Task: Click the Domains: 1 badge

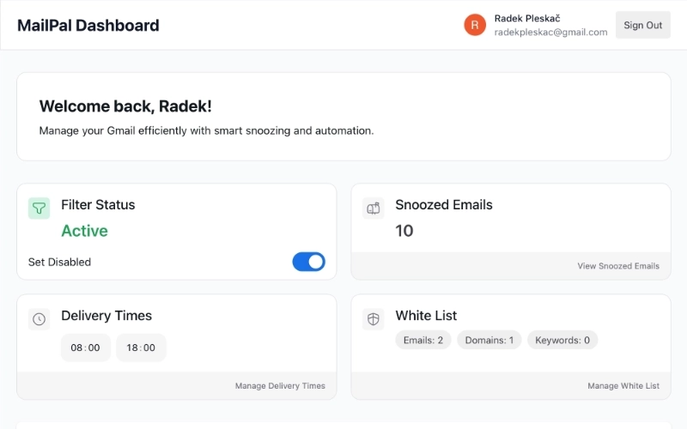Action: tap(489, 340)
